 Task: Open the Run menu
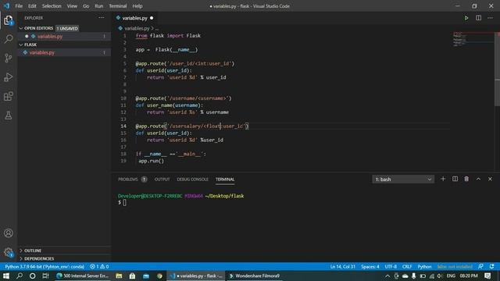tap(99, 6)
